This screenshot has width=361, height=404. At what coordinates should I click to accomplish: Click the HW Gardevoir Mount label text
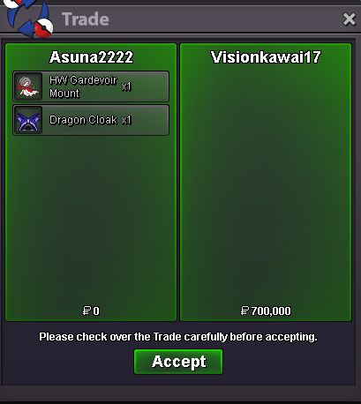click(83, 86)
